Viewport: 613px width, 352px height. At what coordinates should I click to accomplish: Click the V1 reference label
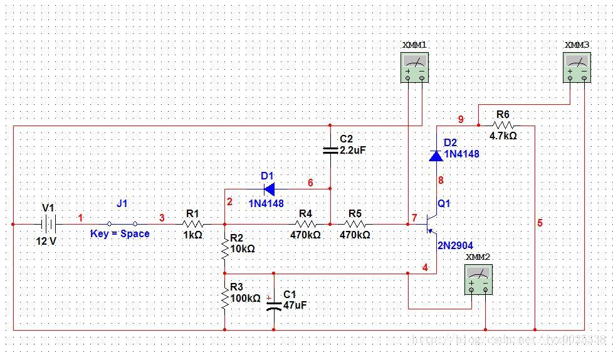(x=48, y=208)
